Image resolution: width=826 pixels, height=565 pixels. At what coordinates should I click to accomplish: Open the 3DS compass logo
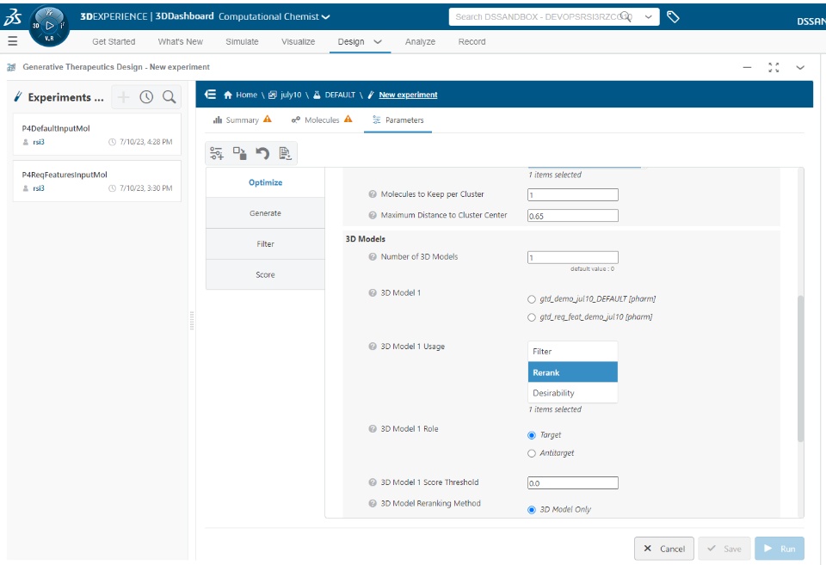(12, 16)
